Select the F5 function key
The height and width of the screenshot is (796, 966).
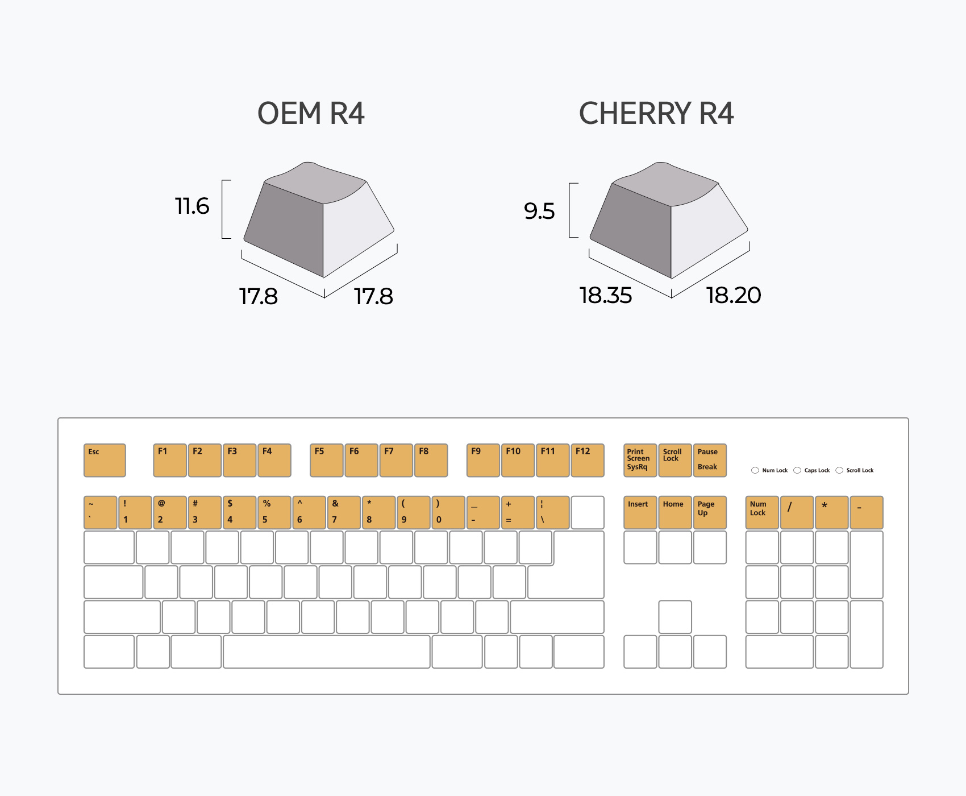[x=327, y=460]
